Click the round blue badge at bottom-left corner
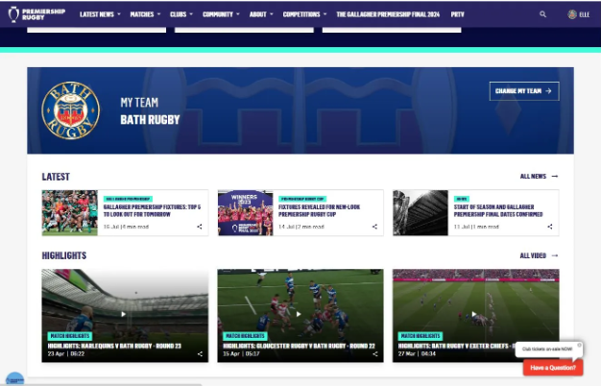The image size is (601, 386). pos(15,379)
